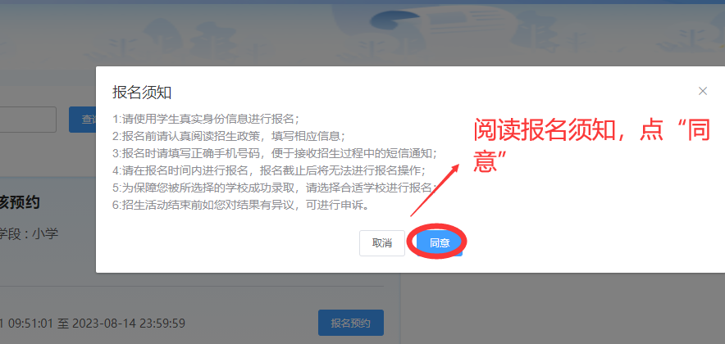Click the red oval around 同意
Screen dimensions: 725x344
pyautogui.click(x=437, y=242)
